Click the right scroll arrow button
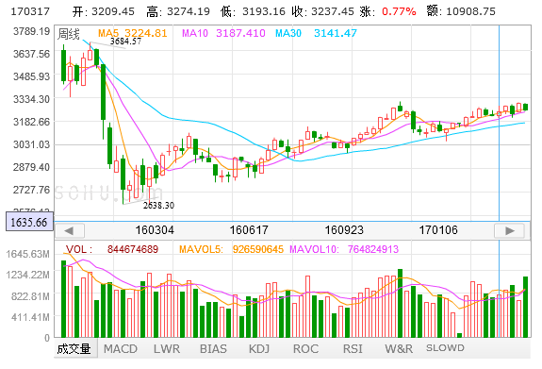542x369 pixels. (x=510, y=230)
